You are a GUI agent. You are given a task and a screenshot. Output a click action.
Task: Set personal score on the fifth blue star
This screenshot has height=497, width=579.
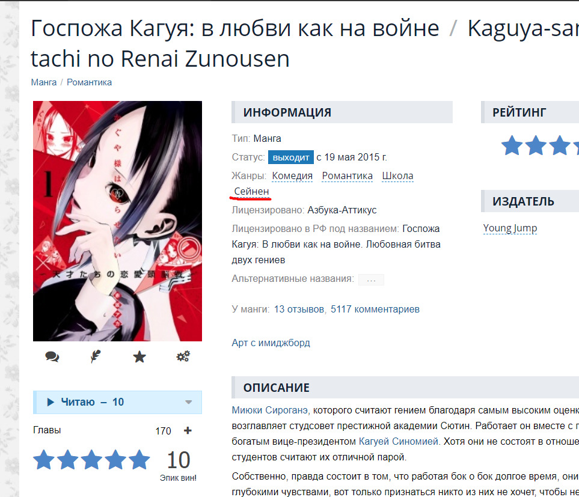point(139,460)
